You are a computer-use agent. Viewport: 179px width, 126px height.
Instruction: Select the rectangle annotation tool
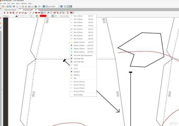(36, 13)
